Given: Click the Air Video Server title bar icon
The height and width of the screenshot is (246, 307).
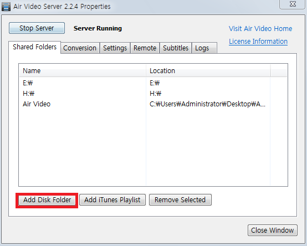Looking at the screenshot, I should (x=6, y=7).
